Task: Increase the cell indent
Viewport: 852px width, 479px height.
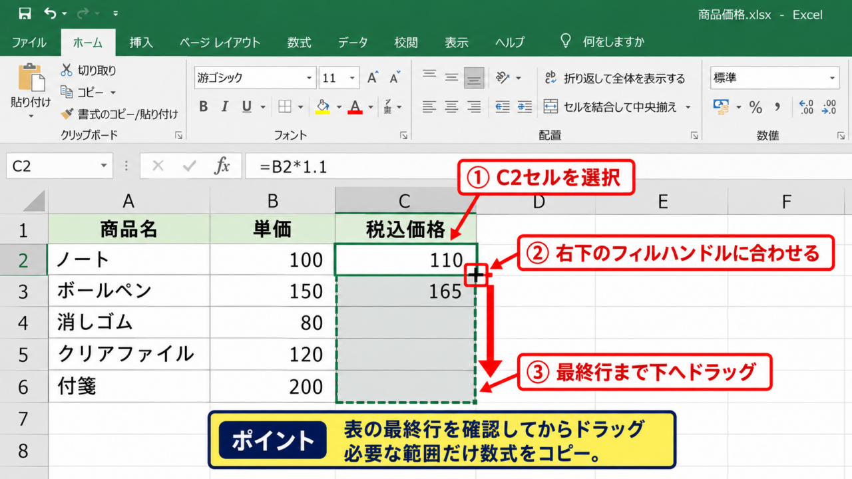Action: 525,106
